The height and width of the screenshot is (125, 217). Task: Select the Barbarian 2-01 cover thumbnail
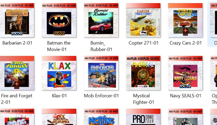[x=17, y=20]
